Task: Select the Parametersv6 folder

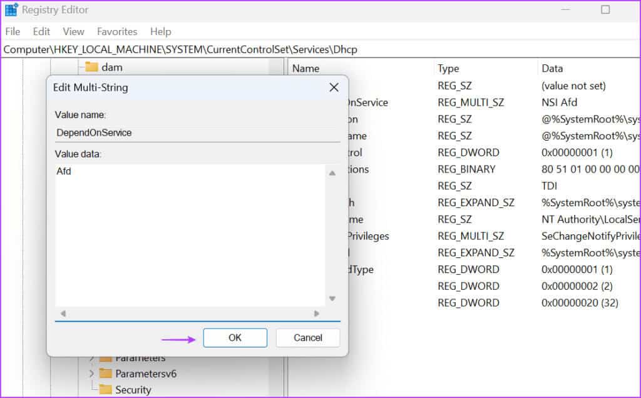Action: pos(146,374)
